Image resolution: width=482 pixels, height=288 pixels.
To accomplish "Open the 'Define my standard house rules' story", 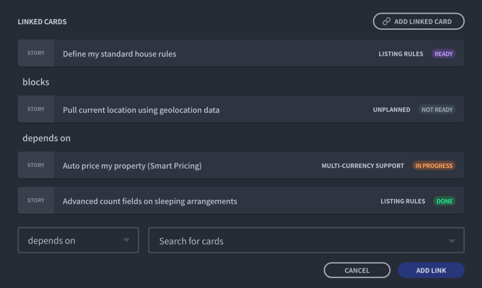I will 241,53.
